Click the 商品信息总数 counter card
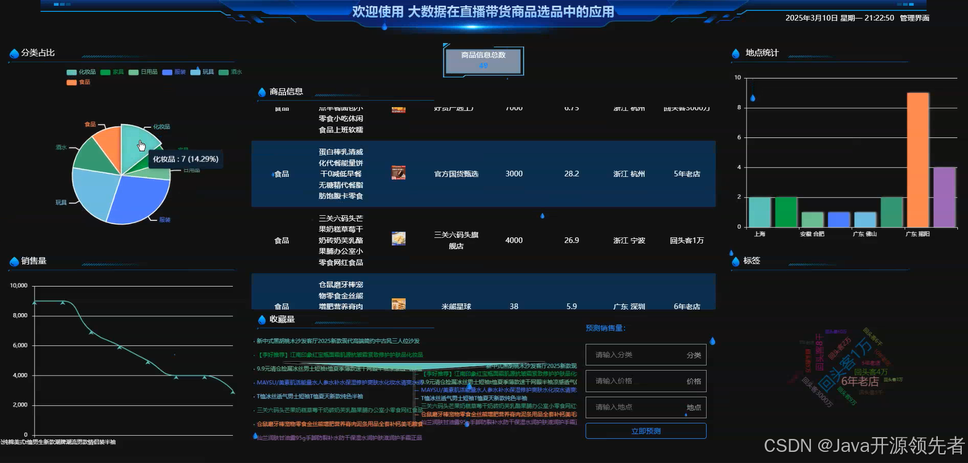968x463 pixels. tap(483, 60)
